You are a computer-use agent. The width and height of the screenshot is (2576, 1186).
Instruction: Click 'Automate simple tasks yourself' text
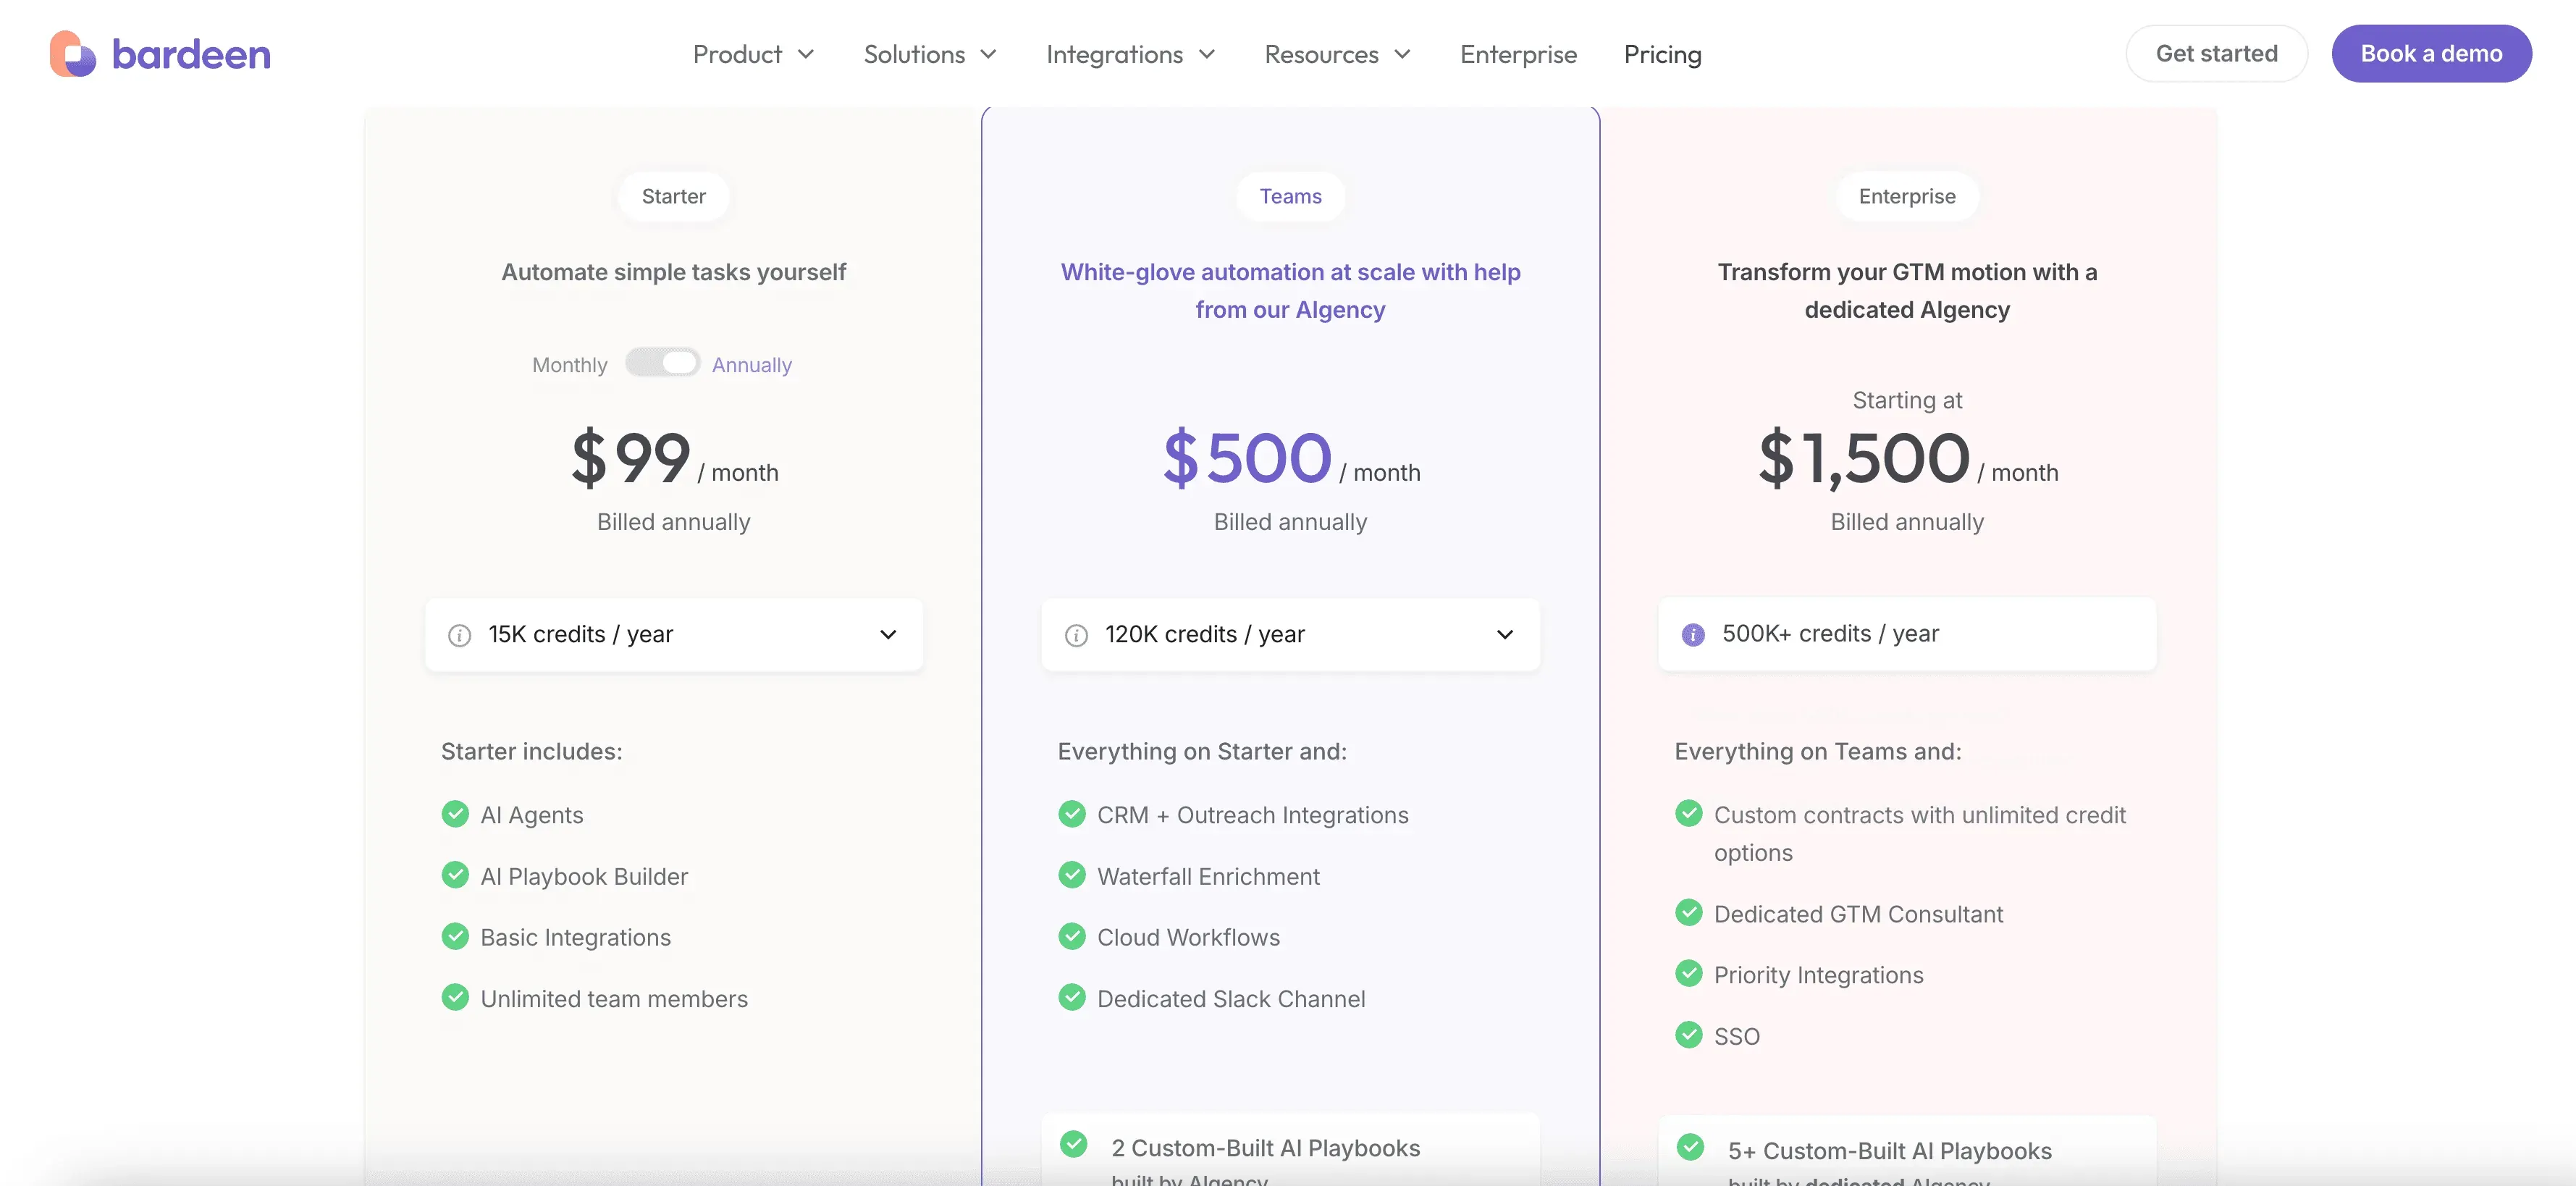(674, 272)
